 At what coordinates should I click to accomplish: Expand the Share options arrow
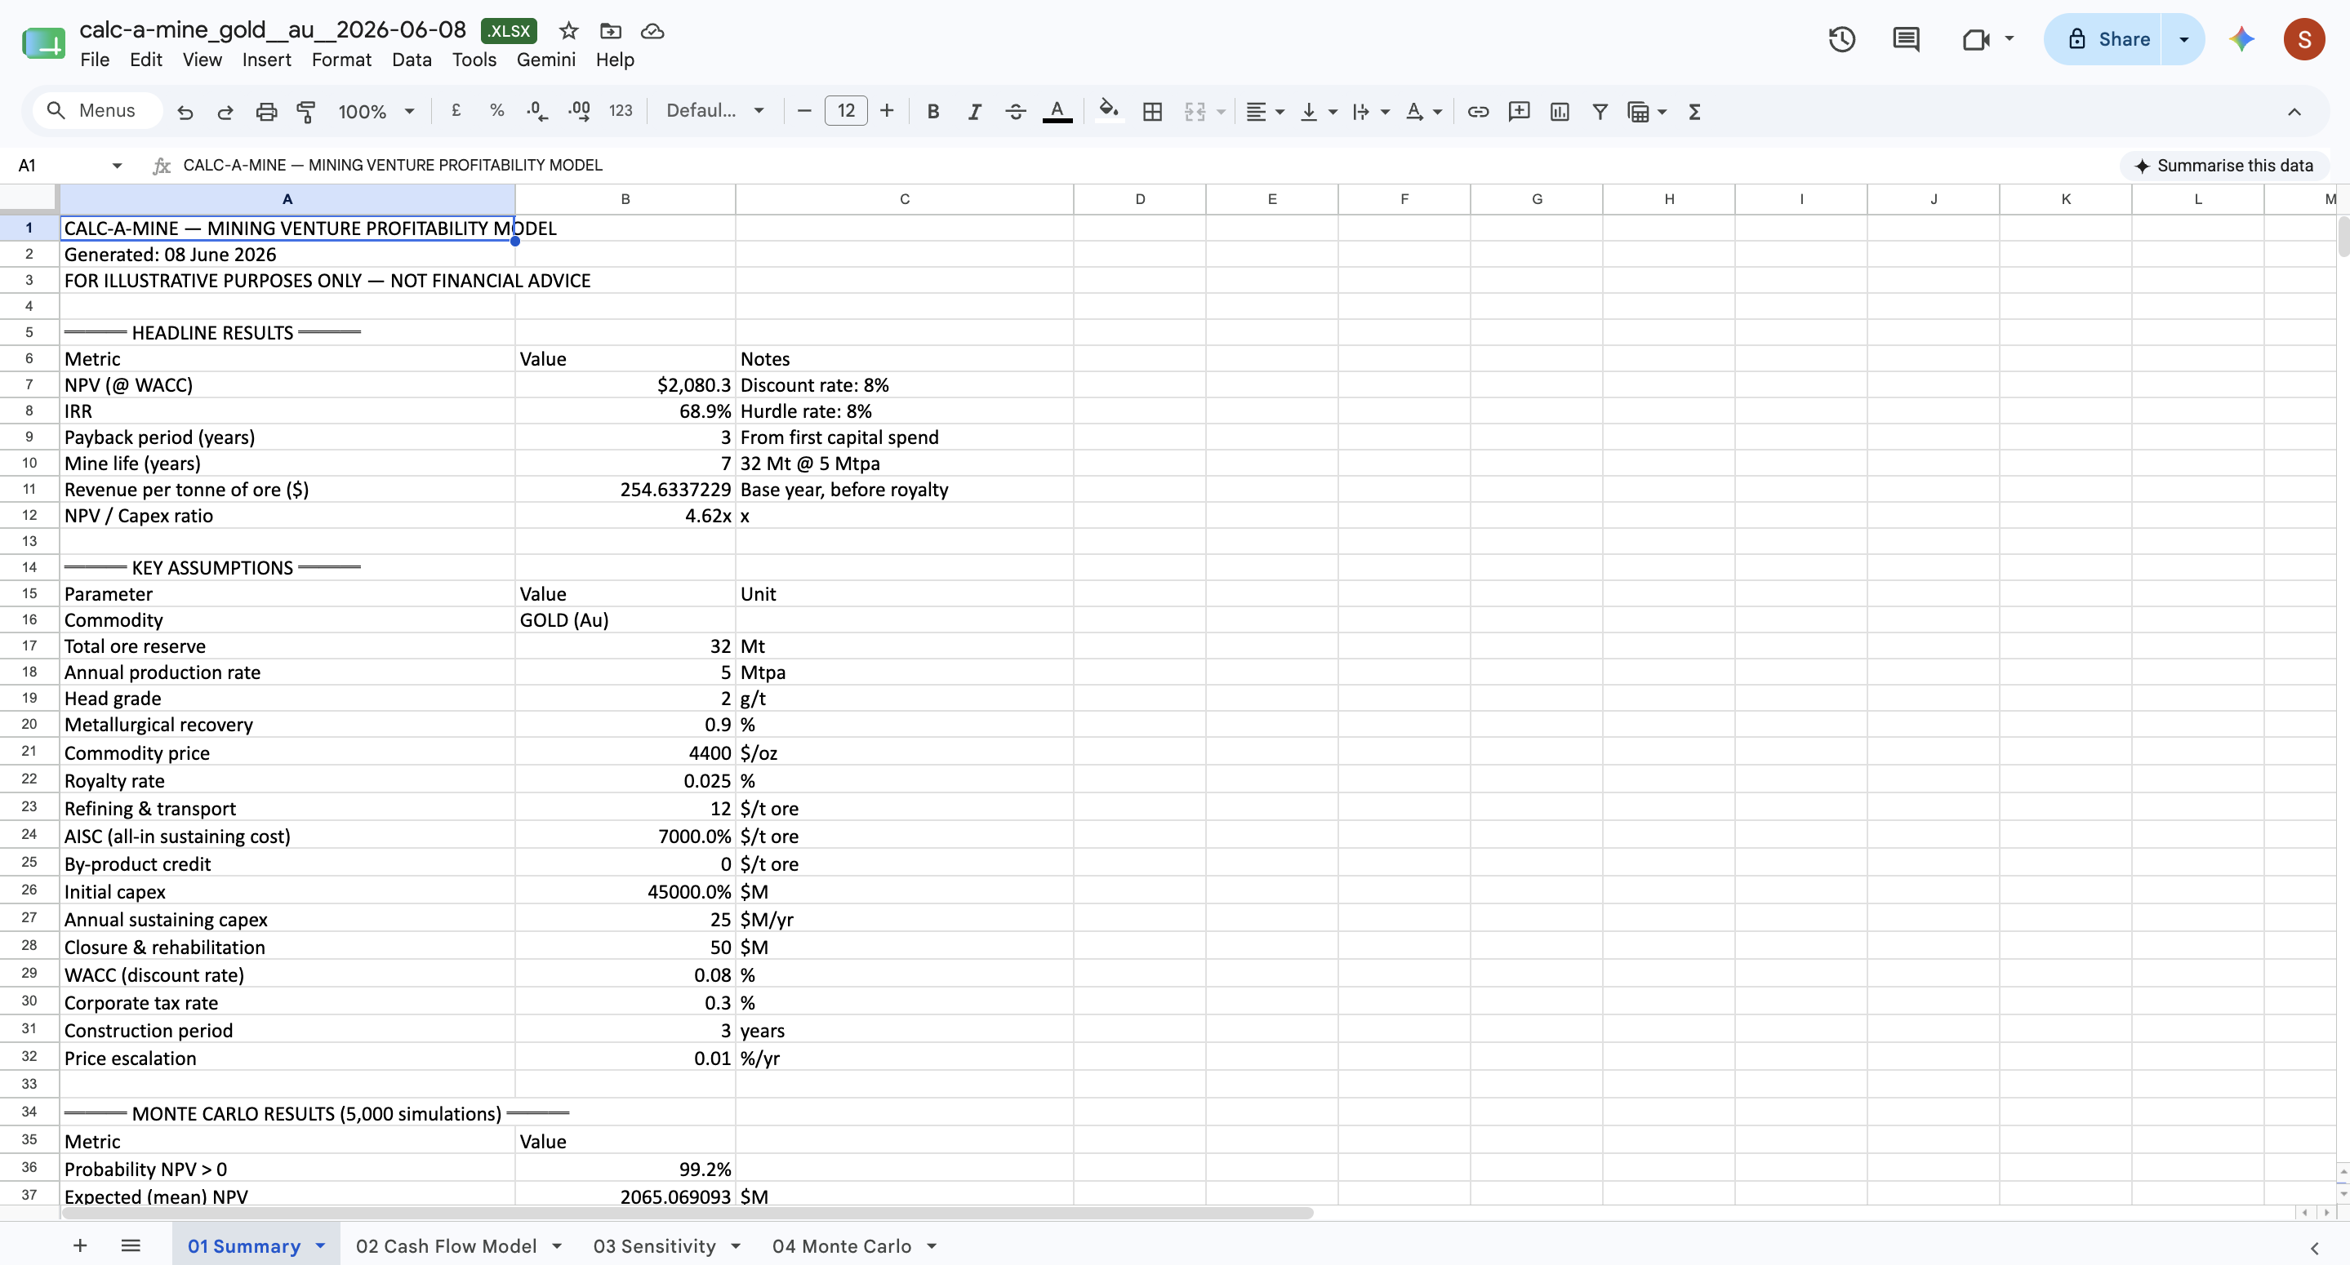pos(2183,39)
